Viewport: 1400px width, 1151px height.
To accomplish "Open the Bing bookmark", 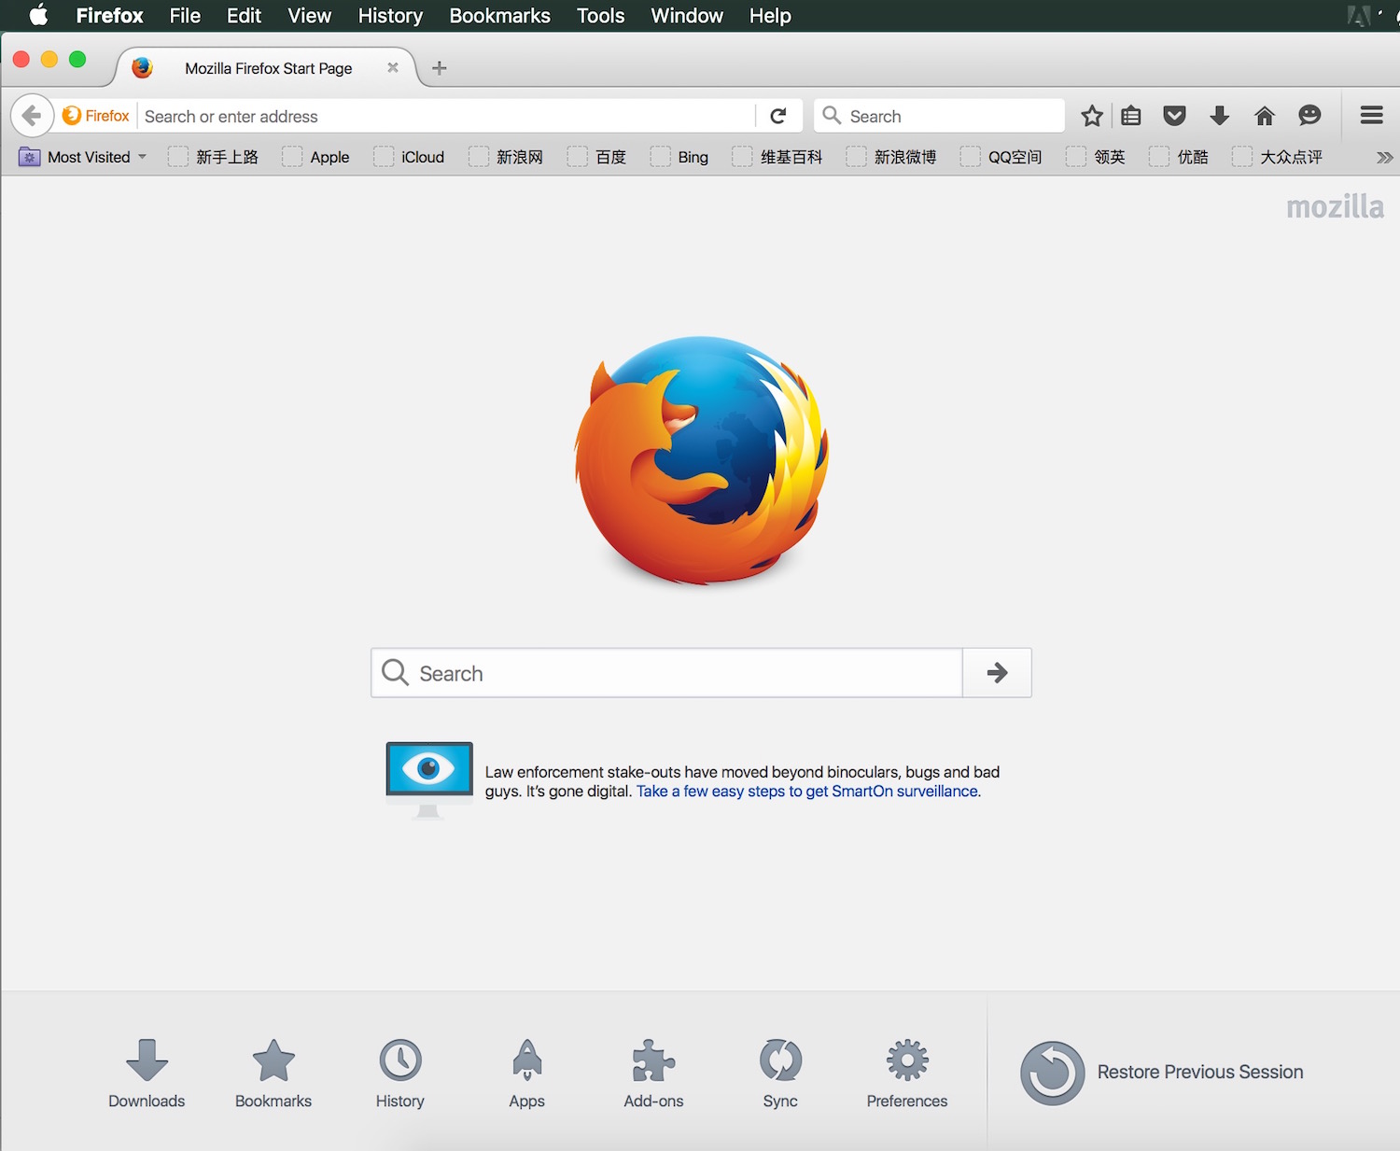I will (x=680, y=157).
